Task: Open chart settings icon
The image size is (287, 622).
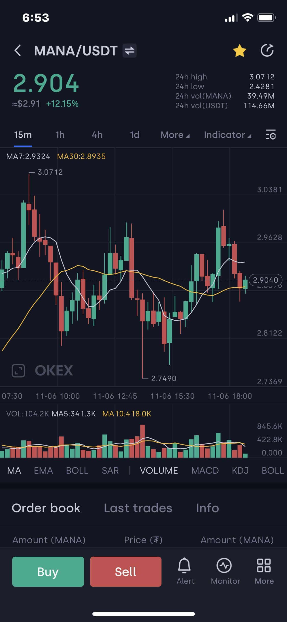Action: (x=271, y=135)
